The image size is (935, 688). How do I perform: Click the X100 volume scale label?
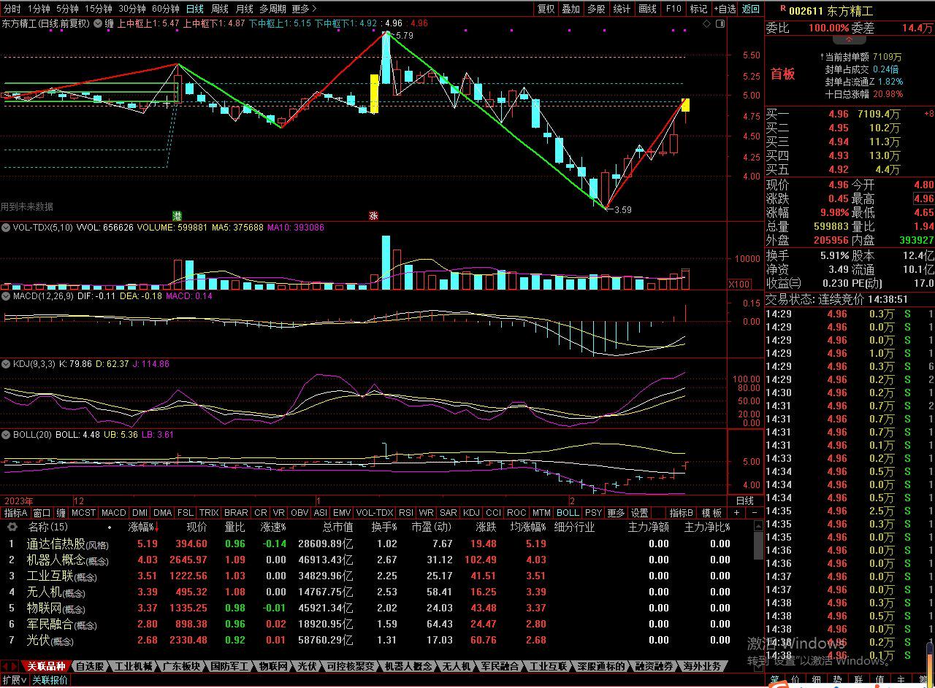coord(739,284)
